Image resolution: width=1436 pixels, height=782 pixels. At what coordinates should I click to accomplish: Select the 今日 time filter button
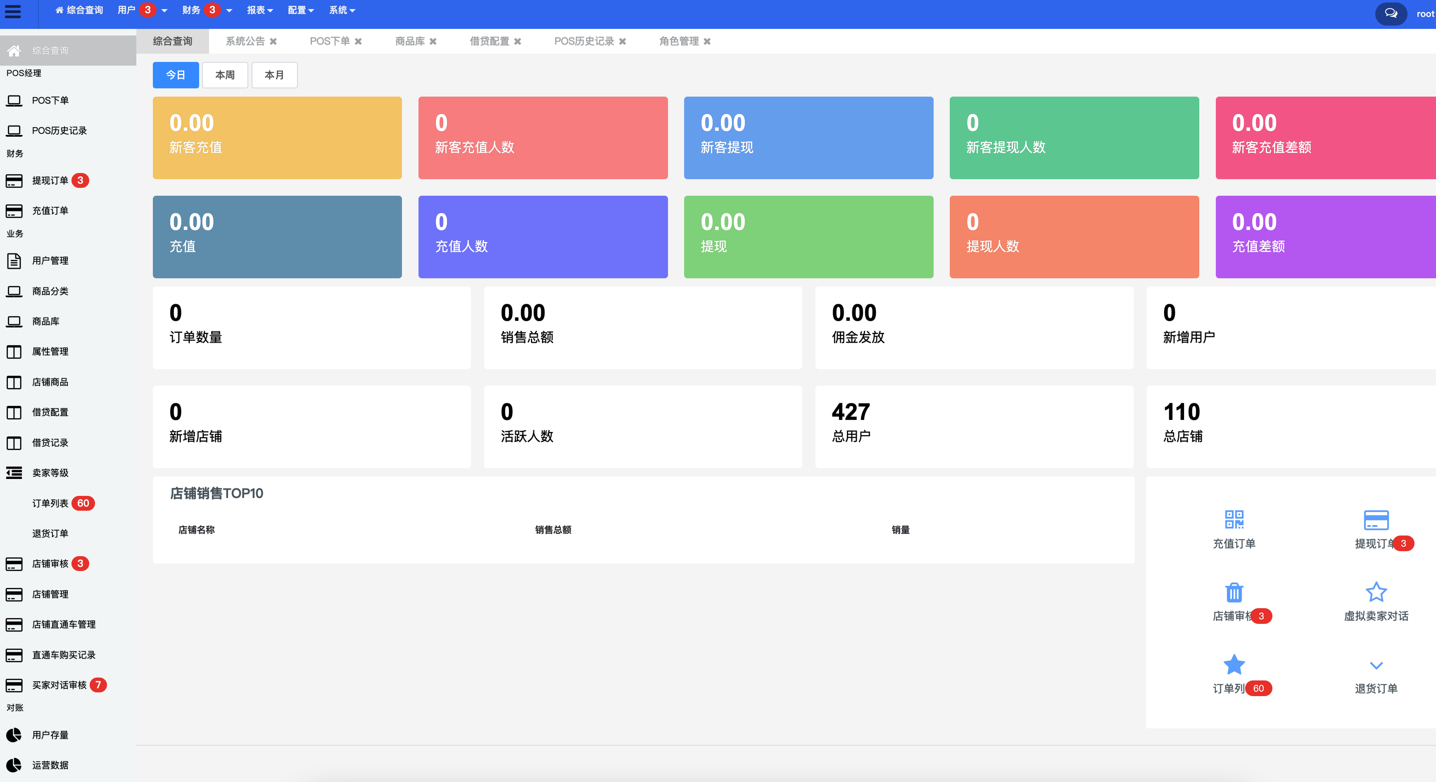tap(176, 75)
